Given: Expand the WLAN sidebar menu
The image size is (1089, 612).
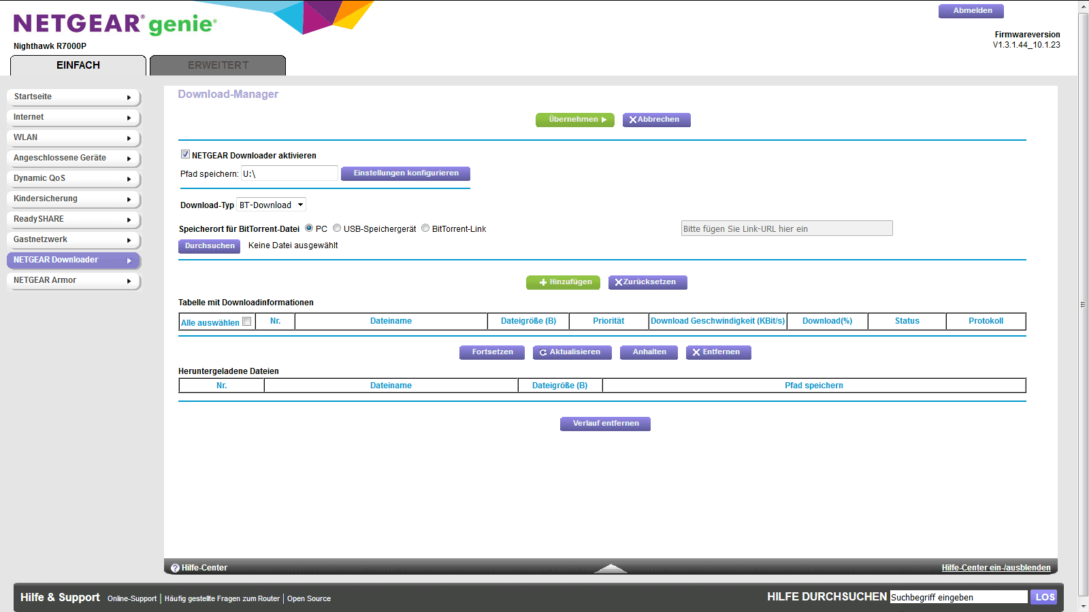Looking at the screenshot, I should (x=74, y=138).
